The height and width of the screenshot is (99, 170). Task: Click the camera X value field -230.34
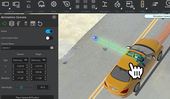click(x=20, y=66)
